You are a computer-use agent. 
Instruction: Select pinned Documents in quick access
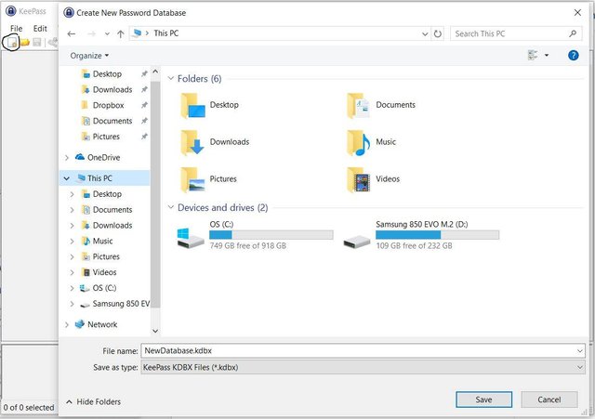112,121
